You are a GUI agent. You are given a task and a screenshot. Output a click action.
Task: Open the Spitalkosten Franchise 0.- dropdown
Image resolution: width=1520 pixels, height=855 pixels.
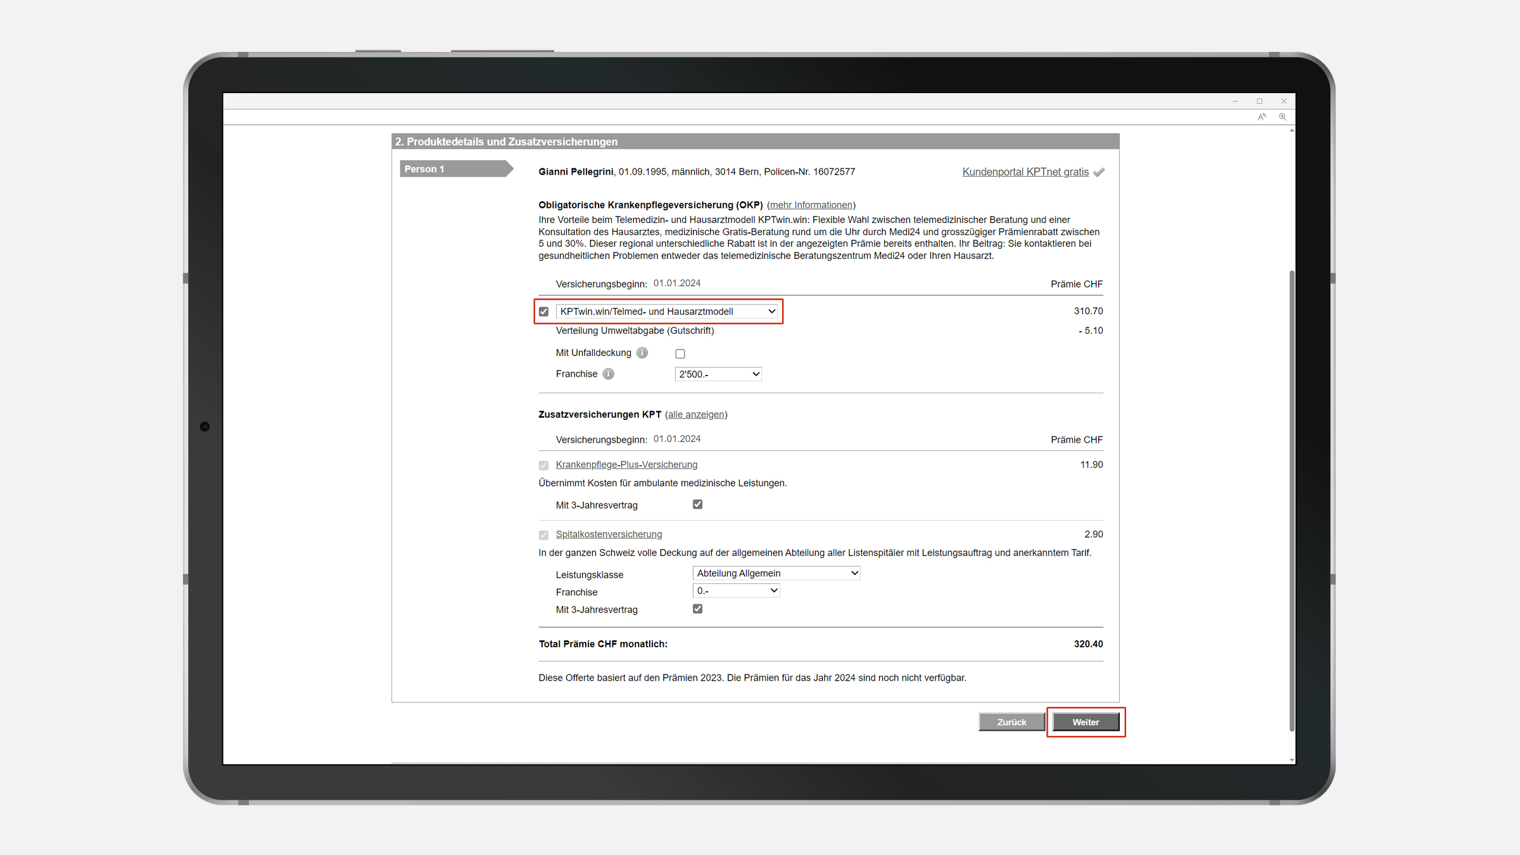coord(736,591)
